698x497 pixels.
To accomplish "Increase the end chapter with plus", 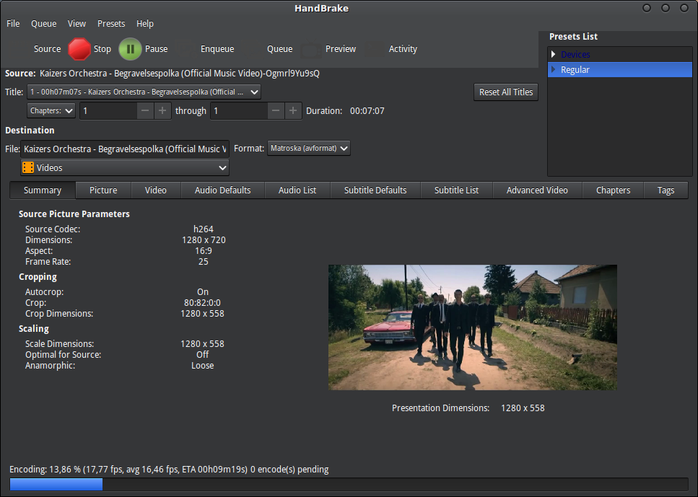I will [x=293, y=111].
